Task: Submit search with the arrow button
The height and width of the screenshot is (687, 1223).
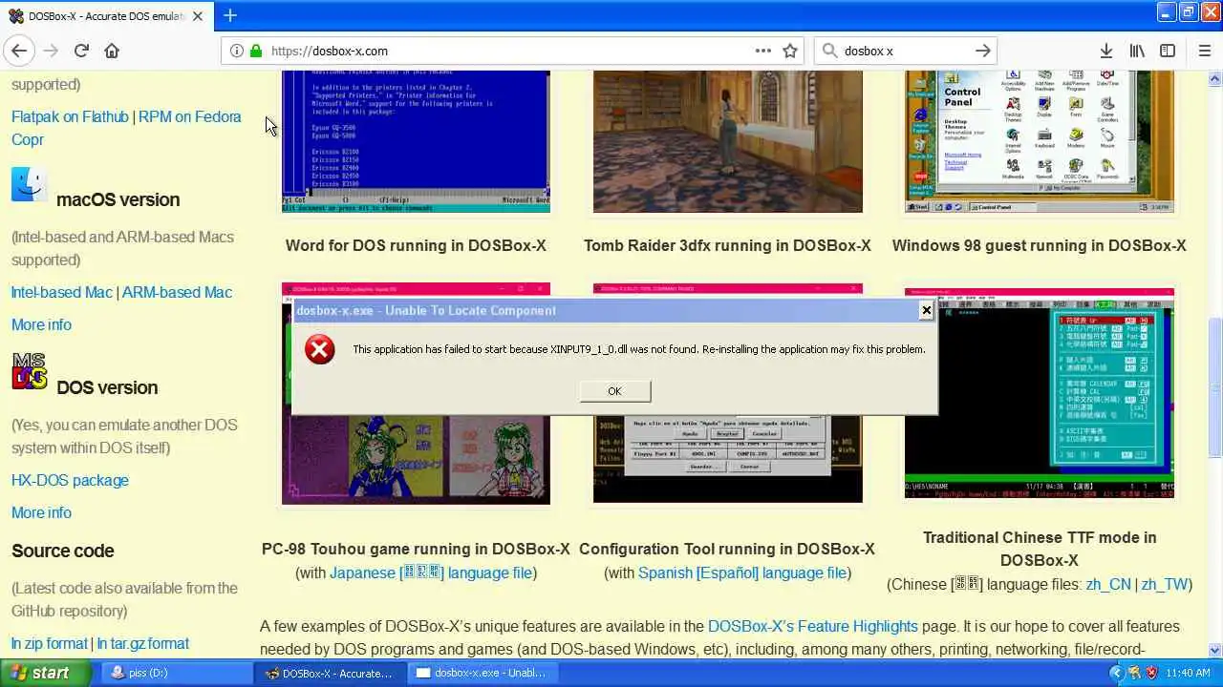Action: click(x=983, y=51)
